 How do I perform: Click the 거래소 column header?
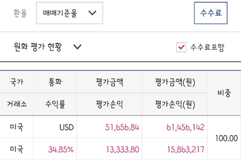click(17, 104)
